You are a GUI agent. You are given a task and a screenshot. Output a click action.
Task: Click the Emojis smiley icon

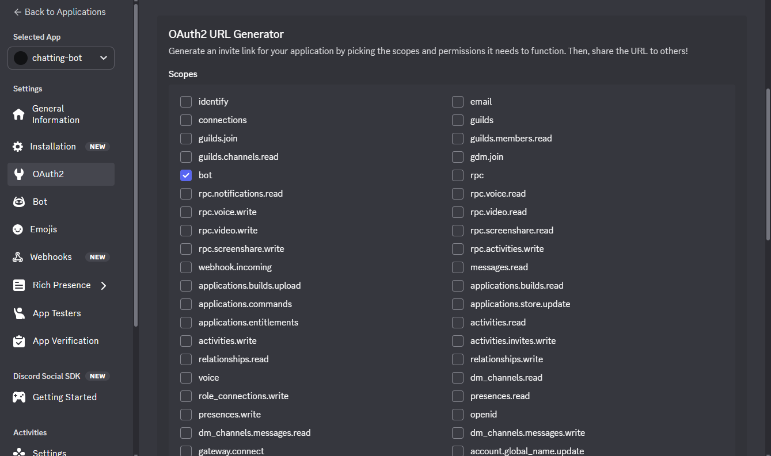click(x=18, y=229)
